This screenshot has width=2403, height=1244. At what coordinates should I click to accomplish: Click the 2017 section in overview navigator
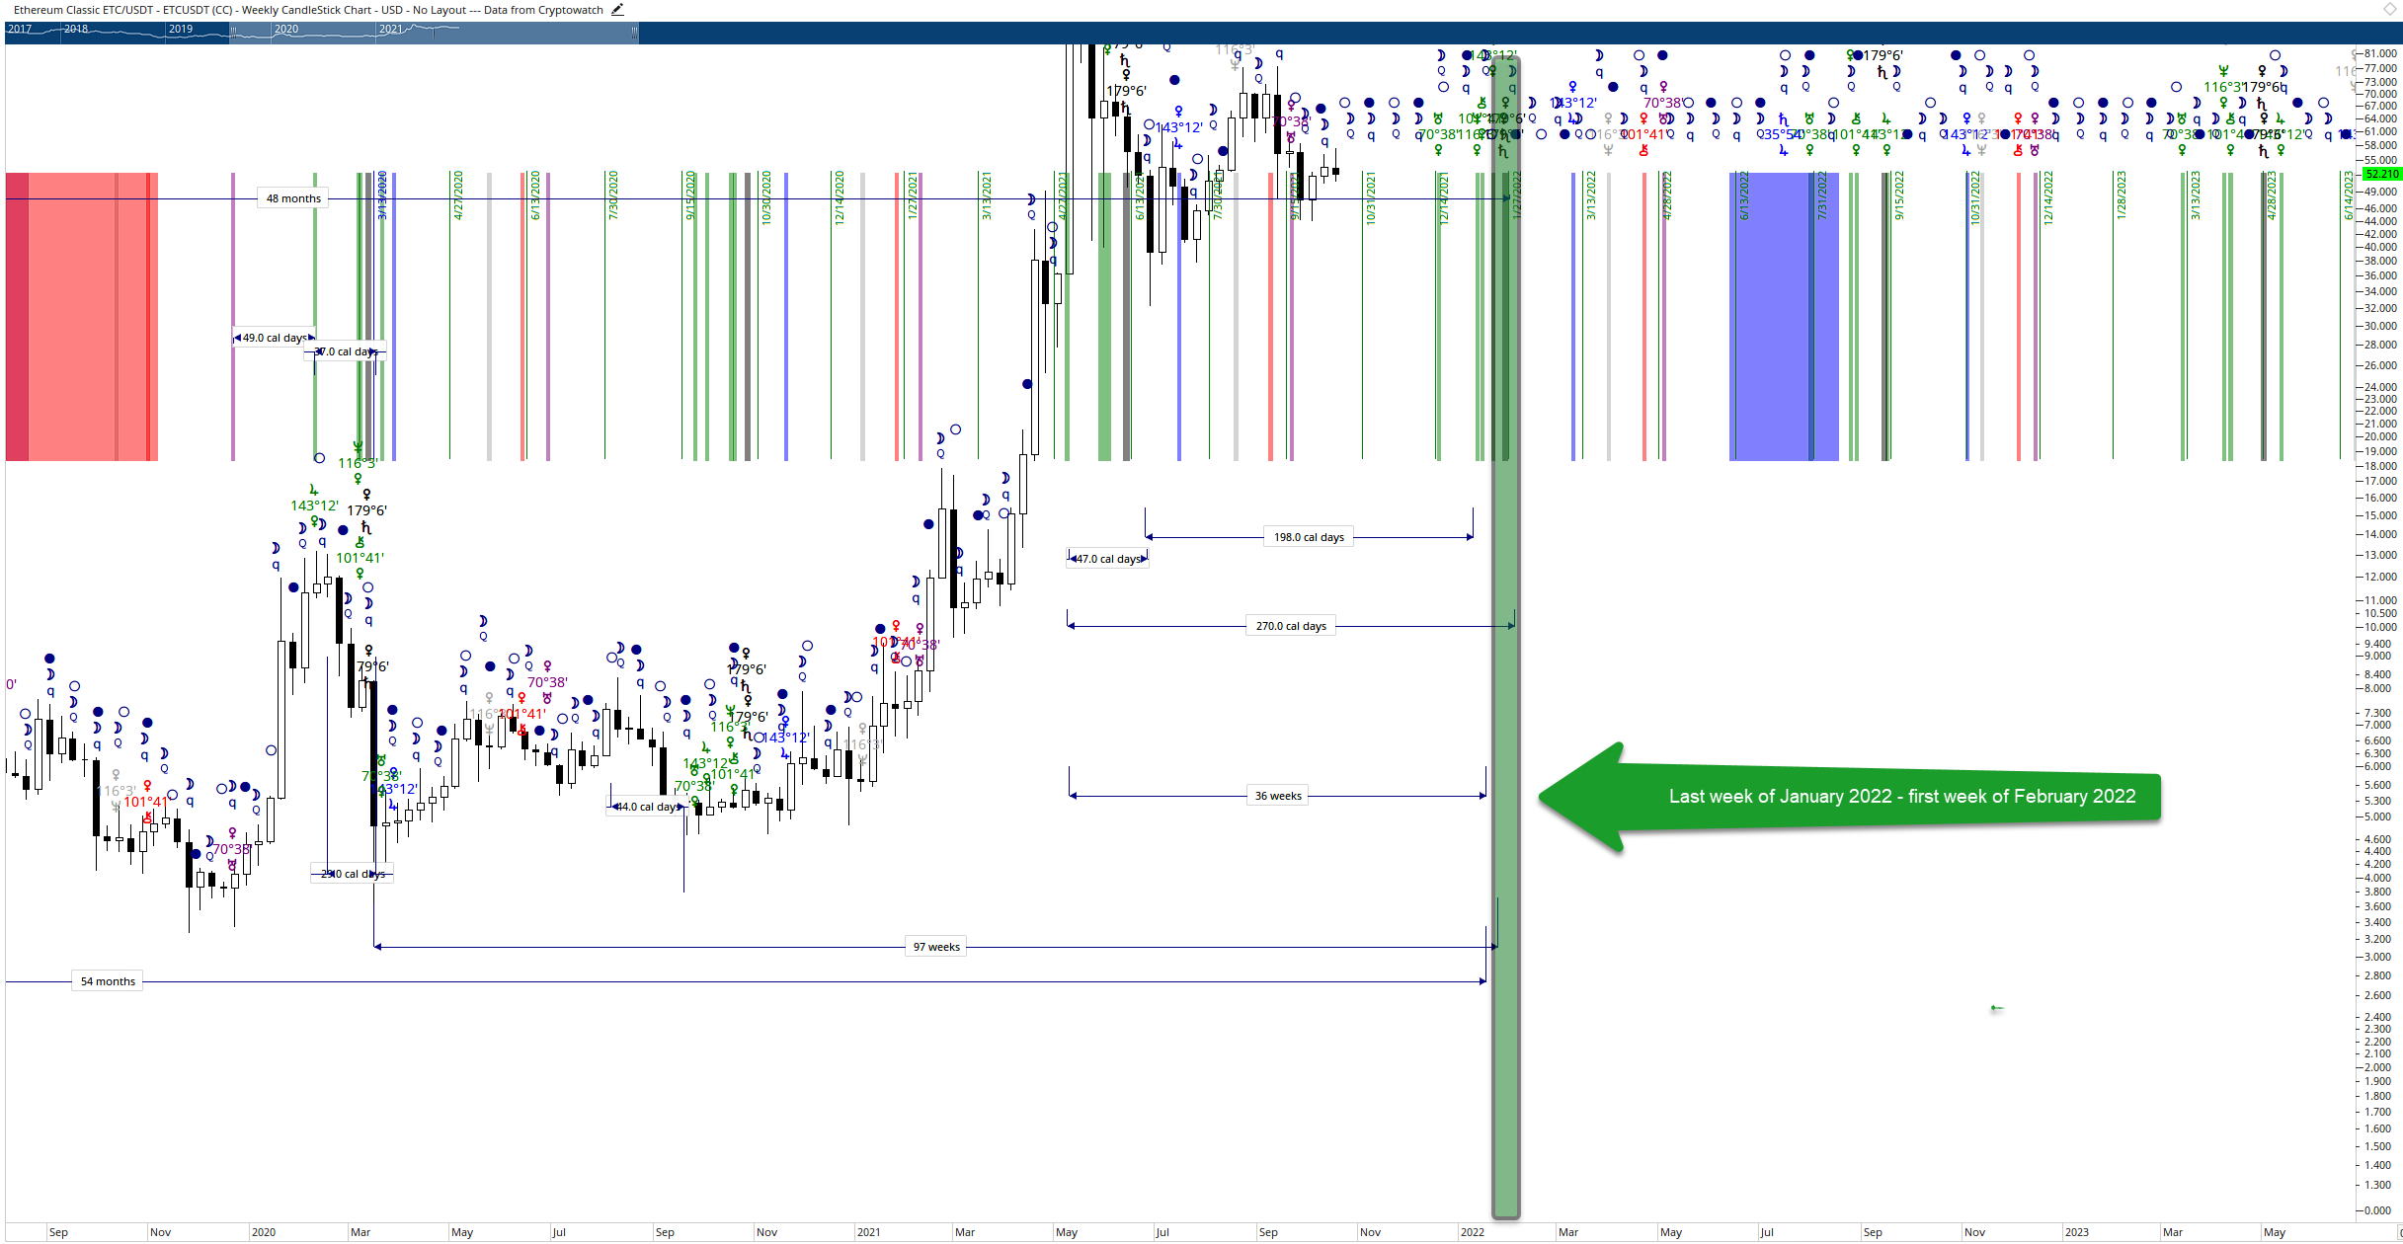pos(20,30)
